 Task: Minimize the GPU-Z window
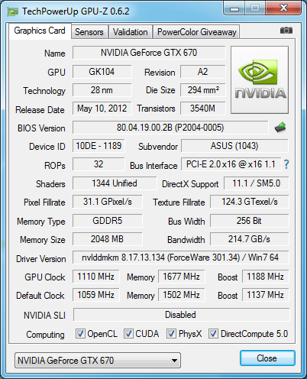[x=234, y=8]
